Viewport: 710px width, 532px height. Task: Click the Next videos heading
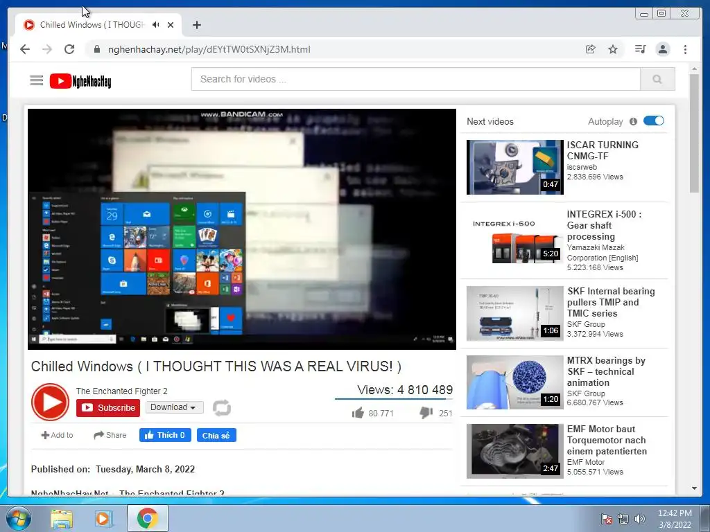pyautogui.click(x=490, y=121)
